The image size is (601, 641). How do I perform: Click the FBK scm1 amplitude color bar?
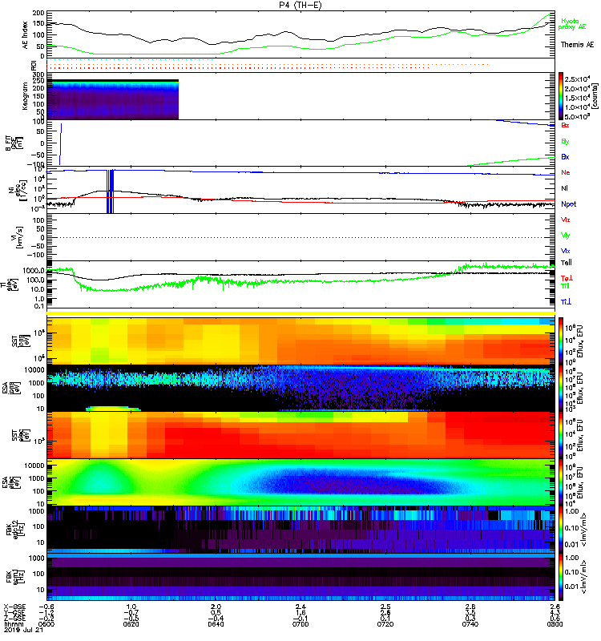(561, 576)
